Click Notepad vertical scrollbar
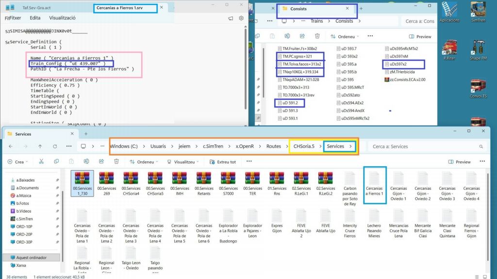 pos(246,68)
